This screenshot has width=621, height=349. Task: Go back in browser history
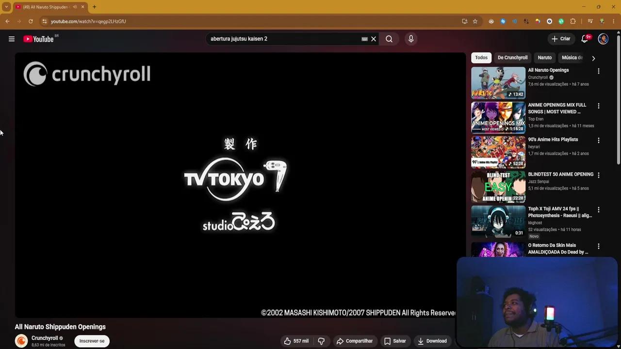[7, 21]
